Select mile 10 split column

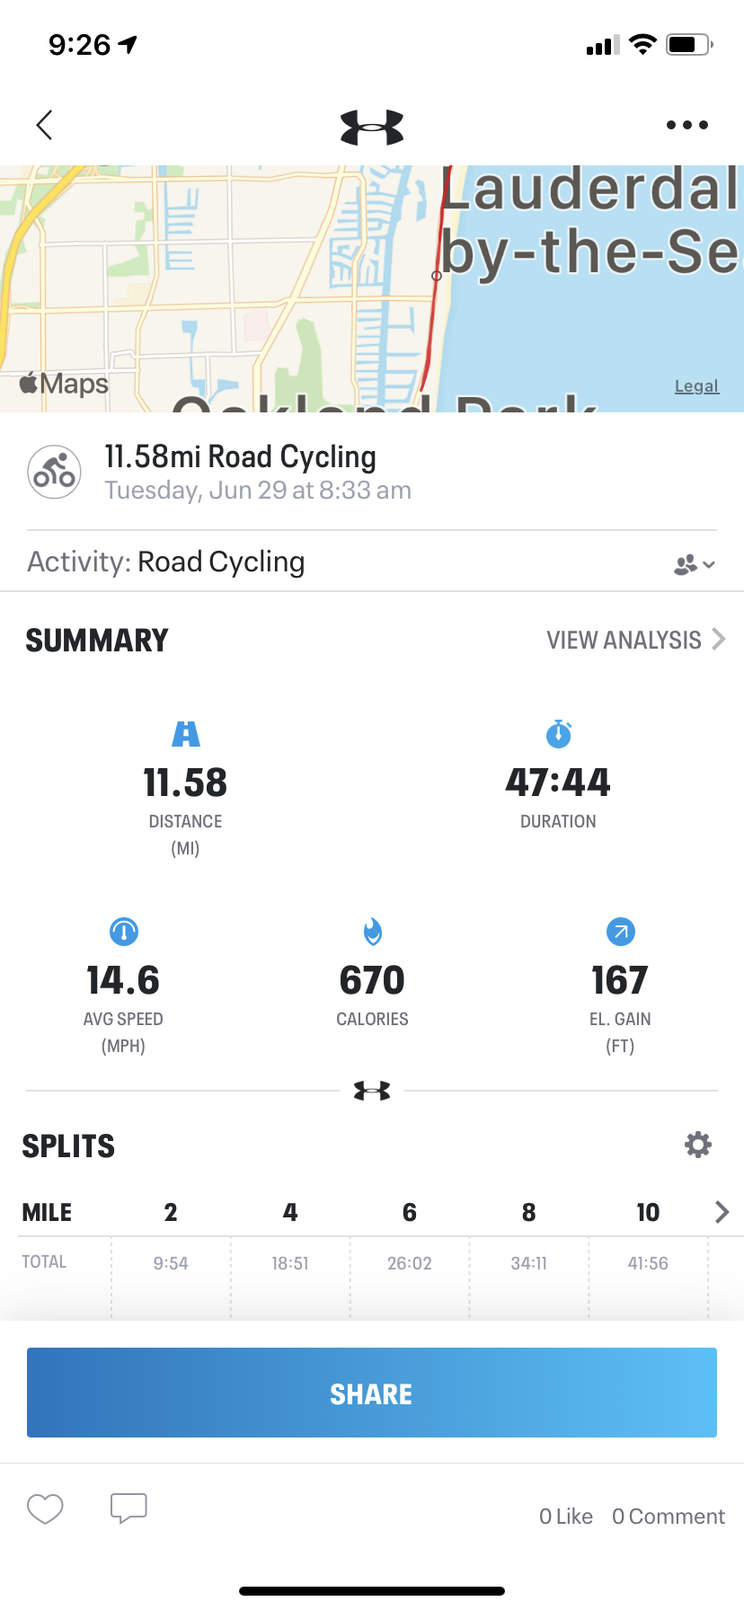point(648,1212)
